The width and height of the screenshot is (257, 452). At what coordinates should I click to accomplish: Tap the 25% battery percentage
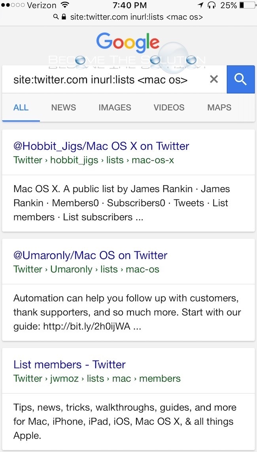229,5
